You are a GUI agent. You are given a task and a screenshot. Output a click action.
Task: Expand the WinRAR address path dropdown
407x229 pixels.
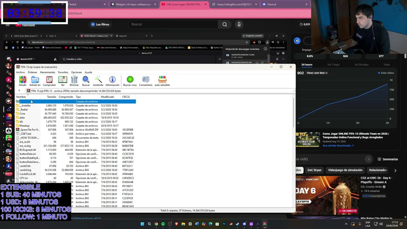pyautogui.click(x=293, y=91)
